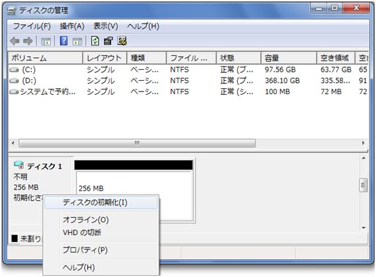
Task: Click the vertical scrollbar thumb in disk pane
Action: tap(363, 186)
